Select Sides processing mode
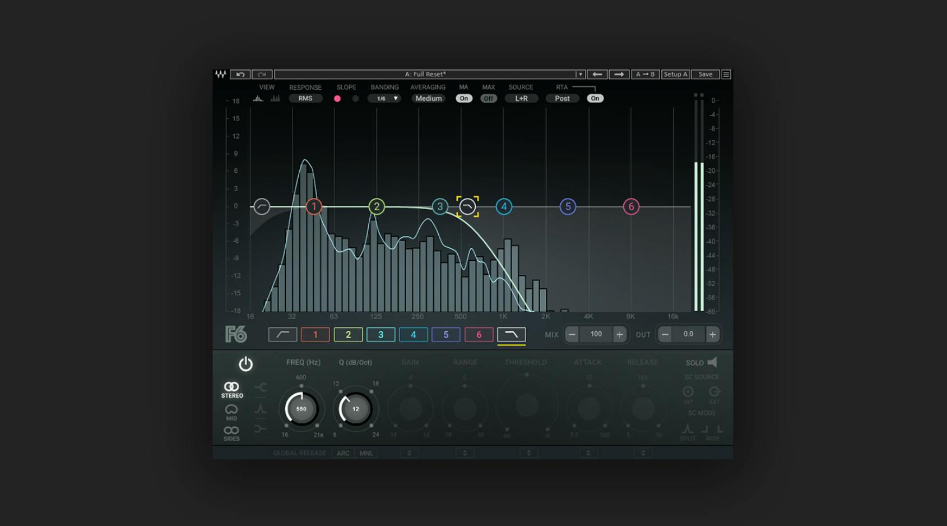This screenshot has width=947, height=526. coord(231,433)
